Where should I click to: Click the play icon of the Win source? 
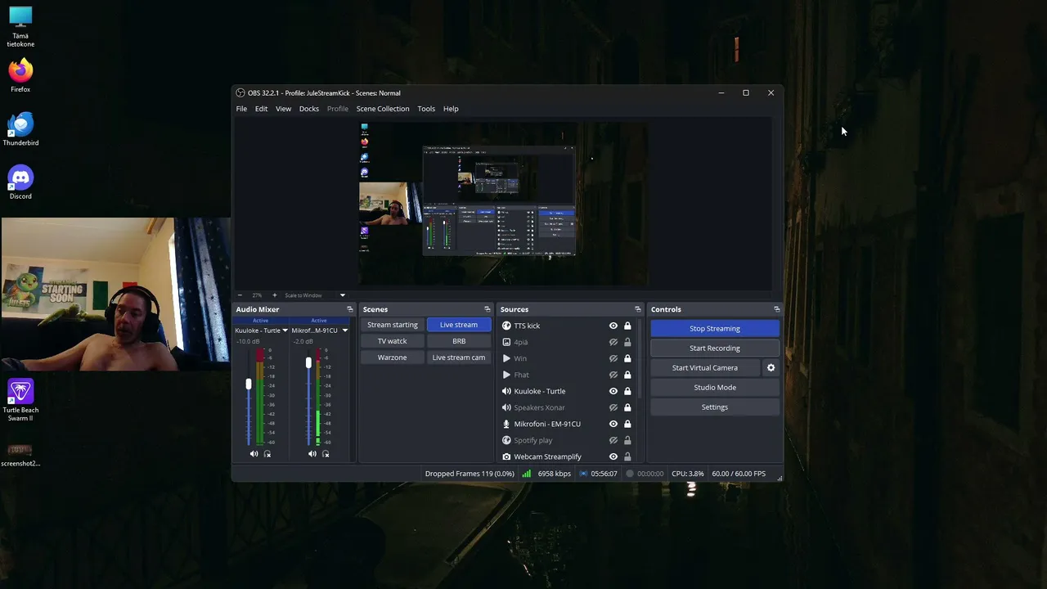(x=506, y=358)
